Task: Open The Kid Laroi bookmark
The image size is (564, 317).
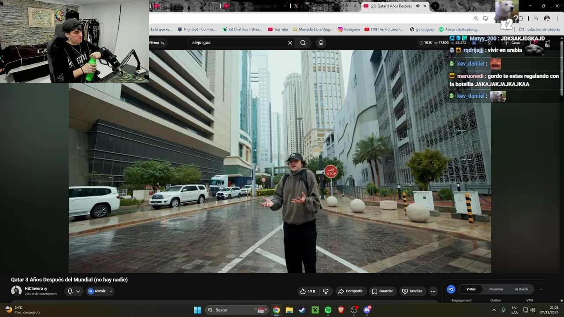Action: click(x=384, y=29)
